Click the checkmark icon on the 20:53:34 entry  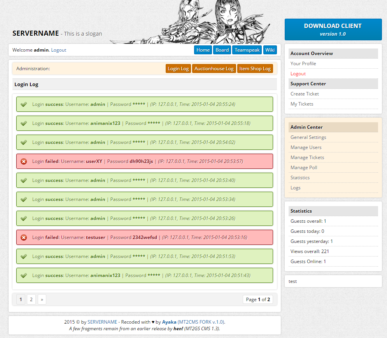pos(24,199)
